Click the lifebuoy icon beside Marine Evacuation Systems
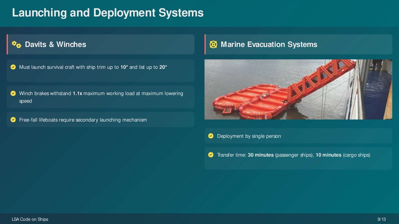This screenshot has width=399, height=224. pos(213,44)
